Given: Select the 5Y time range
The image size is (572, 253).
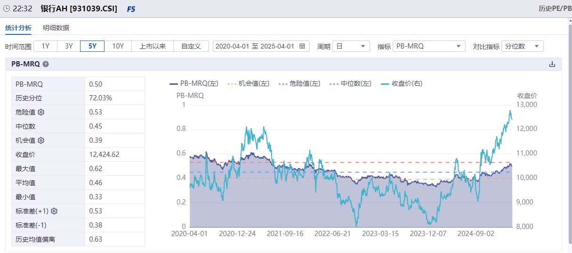Looking at the screenshot, I should point(92,46).
